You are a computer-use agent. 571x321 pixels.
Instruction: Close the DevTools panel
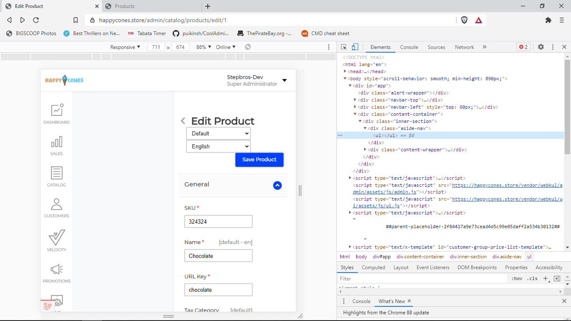click(x=564, y=47)
